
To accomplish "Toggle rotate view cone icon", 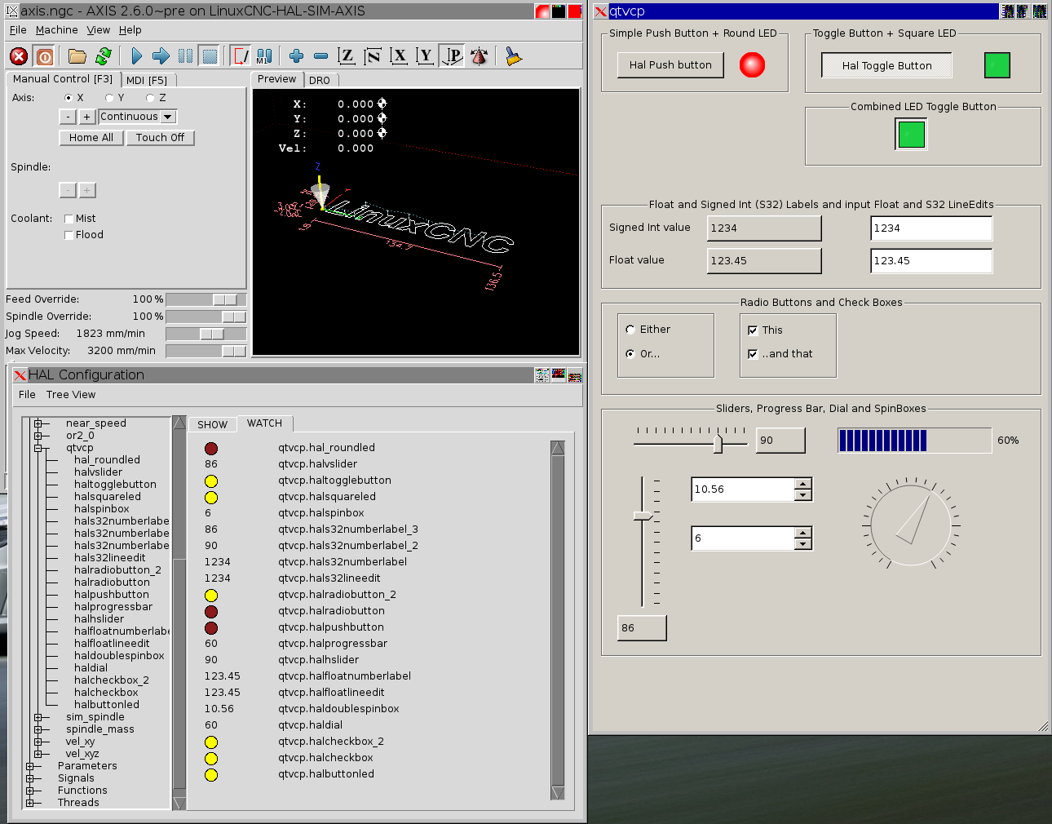I will 479,56.
